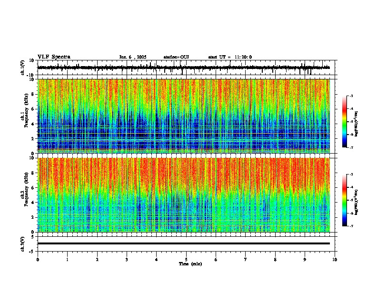Viewport: 377px width, 291px height.
Task: Click inside the ch.2 spectrogram panel
Action: point(184,195)
